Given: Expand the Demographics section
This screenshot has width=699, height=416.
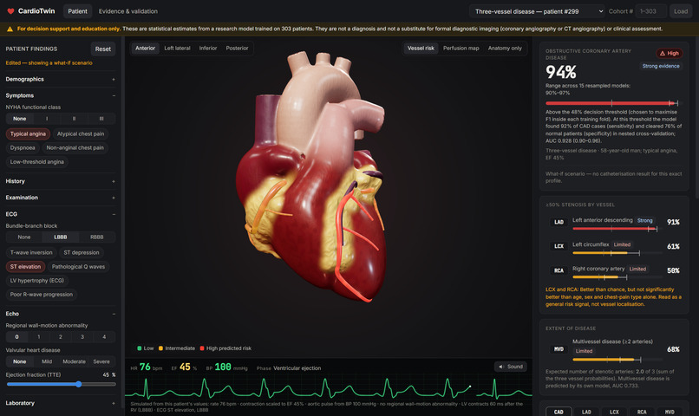Looking at the screenshot, I should pyautogui.click(x=60, y=79).
